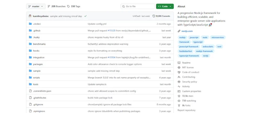Select the websockets topic tag

[208, 47]
